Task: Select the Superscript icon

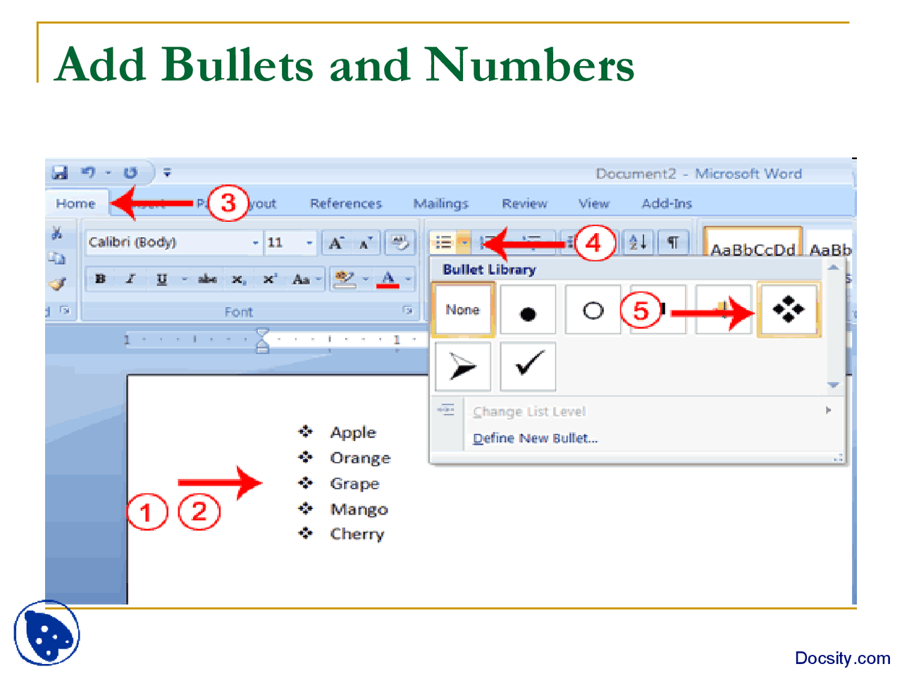Action: tap(268, 279)
